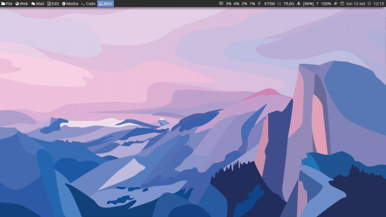Go to the Edit workspace

click(x=53, y=4)
